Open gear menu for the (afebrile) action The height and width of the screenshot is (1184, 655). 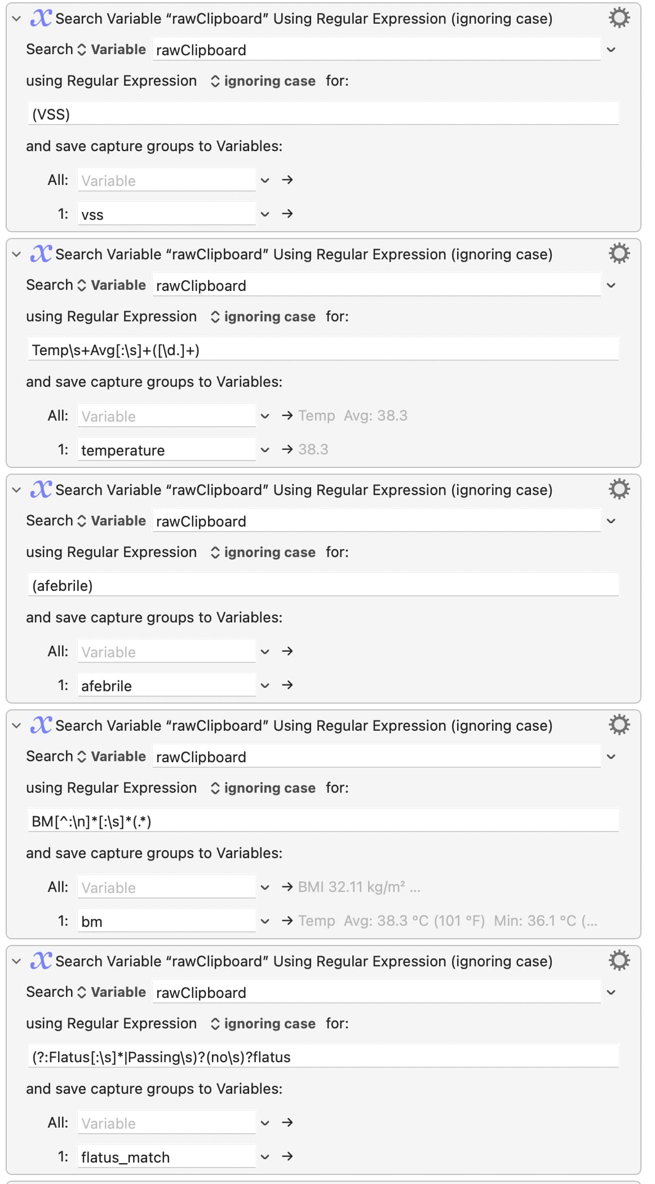(x=619, y=489)
